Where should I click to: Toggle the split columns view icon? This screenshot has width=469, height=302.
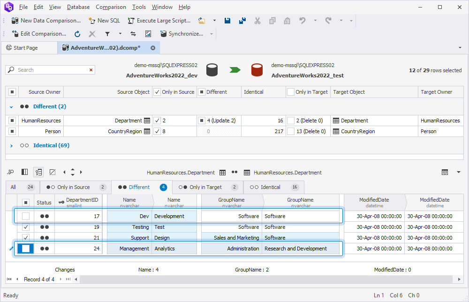click(25, 172)
